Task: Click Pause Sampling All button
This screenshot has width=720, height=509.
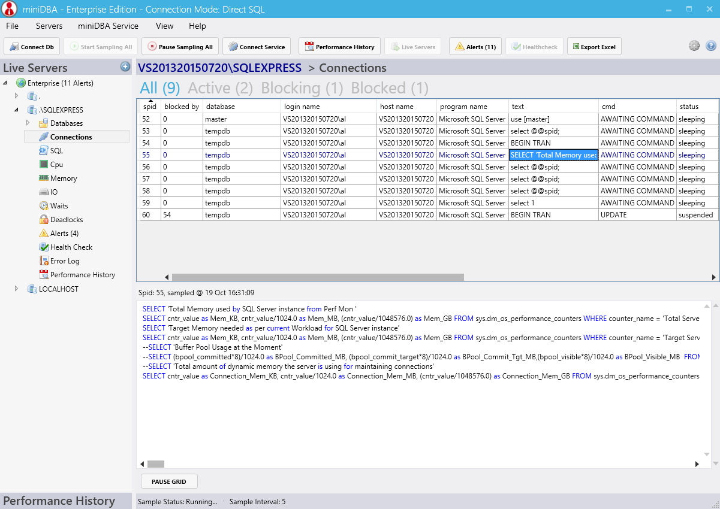Action: pos(179,47)
